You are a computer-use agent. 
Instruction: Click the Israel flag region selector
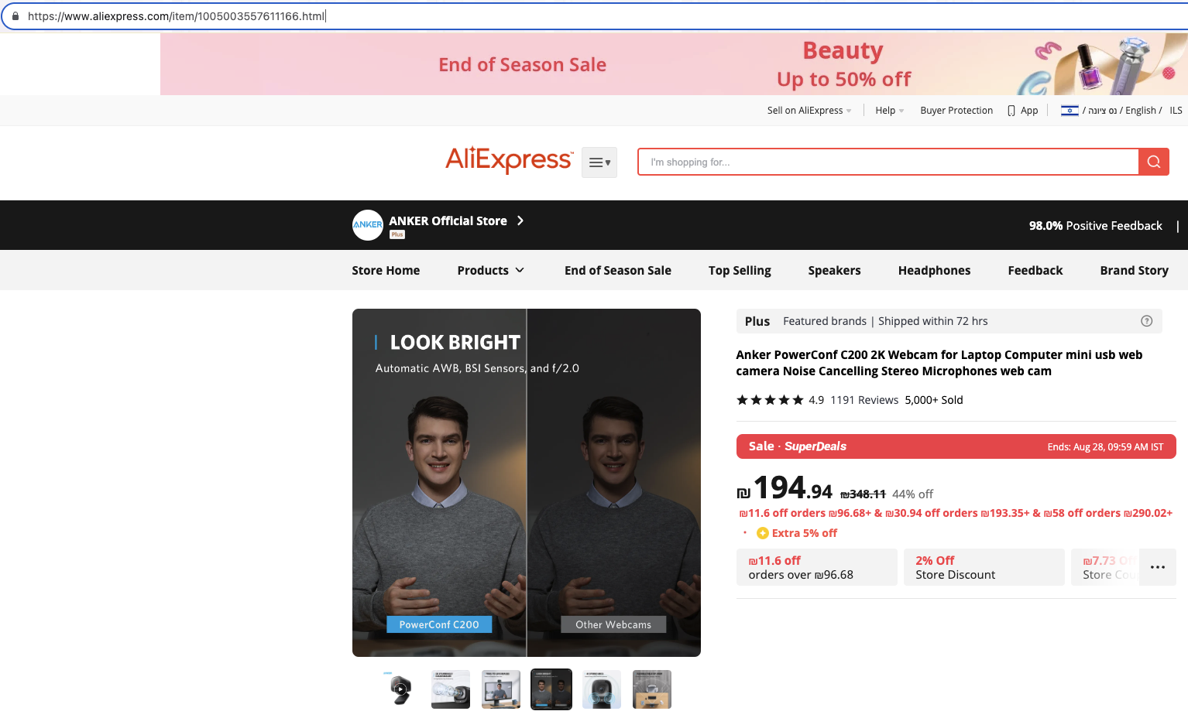click(x=1070, y=111)
